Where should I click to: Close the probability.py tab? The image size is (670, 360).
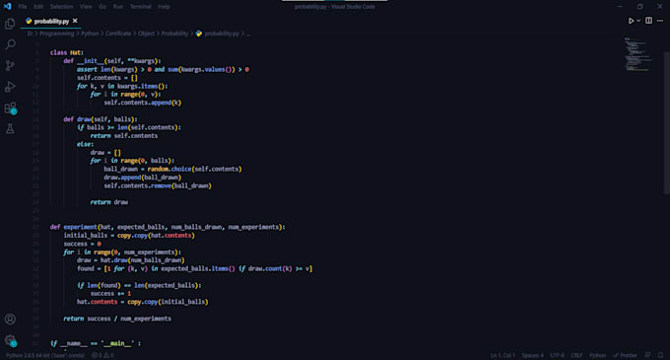pyautogui.click(x=75, y=21)
